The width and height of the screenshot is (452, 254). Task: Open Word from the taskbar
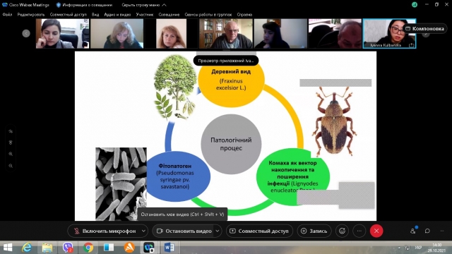[169, 248]
